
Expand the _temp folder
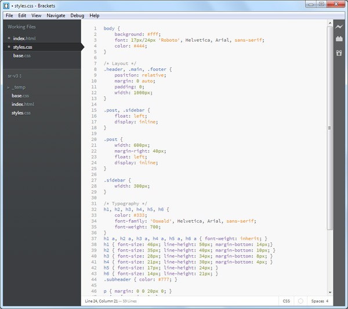pos(19,87)
